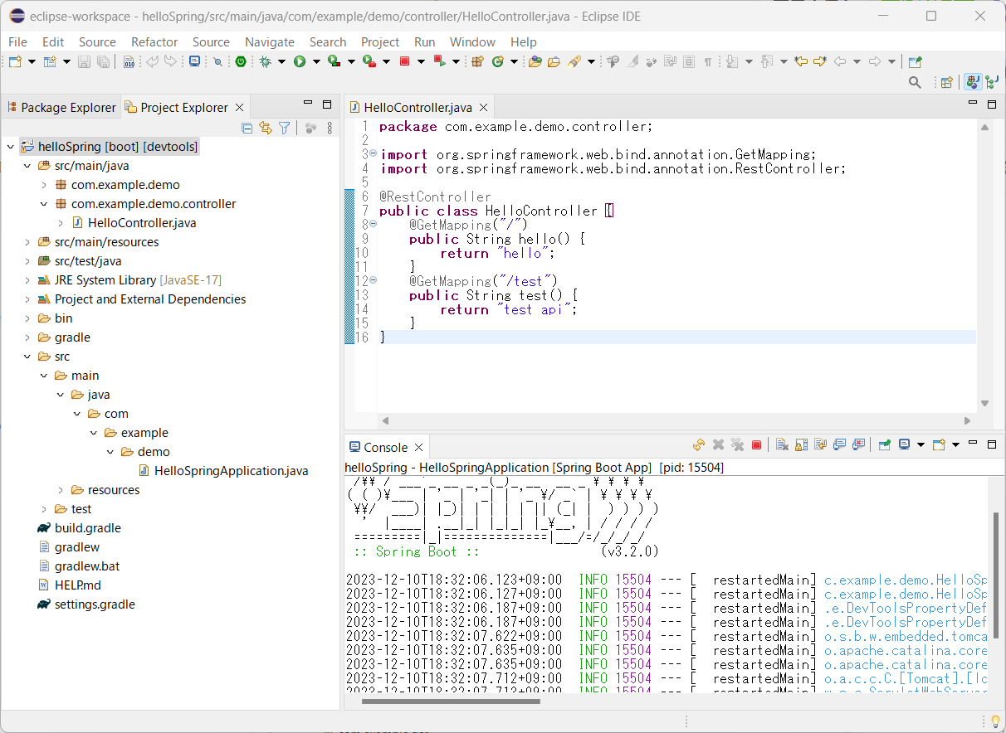The image size is (1006, 733).
Task: Expand the src/main/resources folder
Action: [26, 241]
